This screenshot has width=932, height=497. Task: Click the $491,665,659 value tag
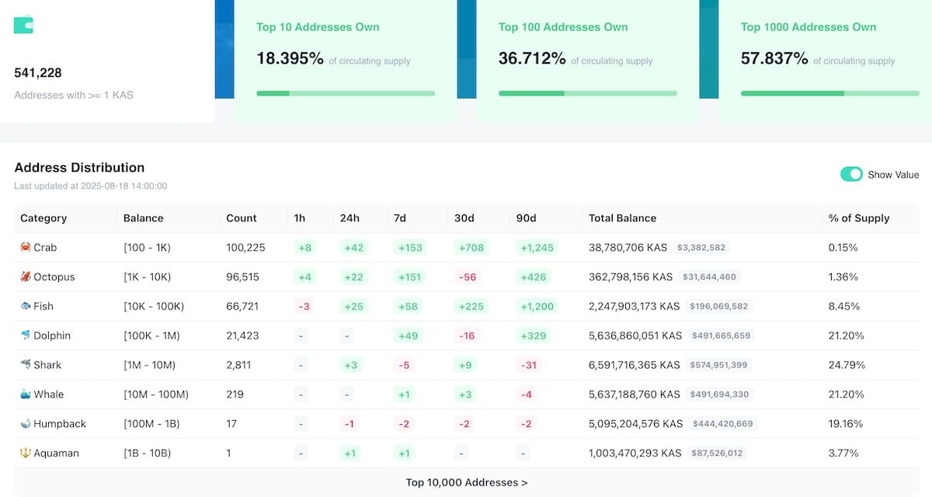(721, 336)
